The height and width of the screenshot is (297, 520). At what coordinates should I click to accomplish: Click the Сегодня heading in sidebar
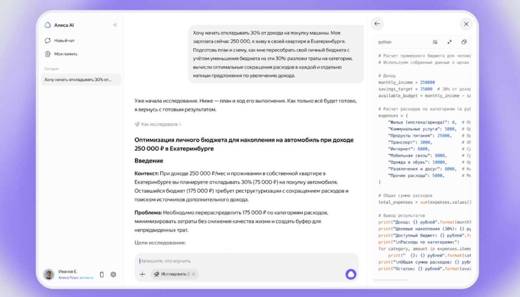(x=51, y=69)
